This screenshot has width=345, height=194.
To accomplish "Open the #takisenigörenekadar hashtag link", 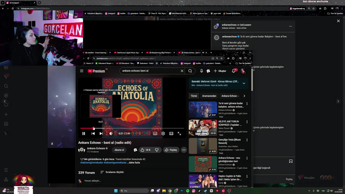I will pyautogui.click(x=92, y=162).
